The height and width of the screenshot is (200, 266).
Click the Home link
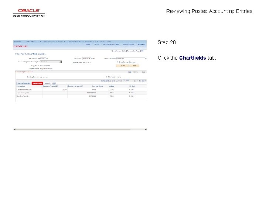click(88, 44)
